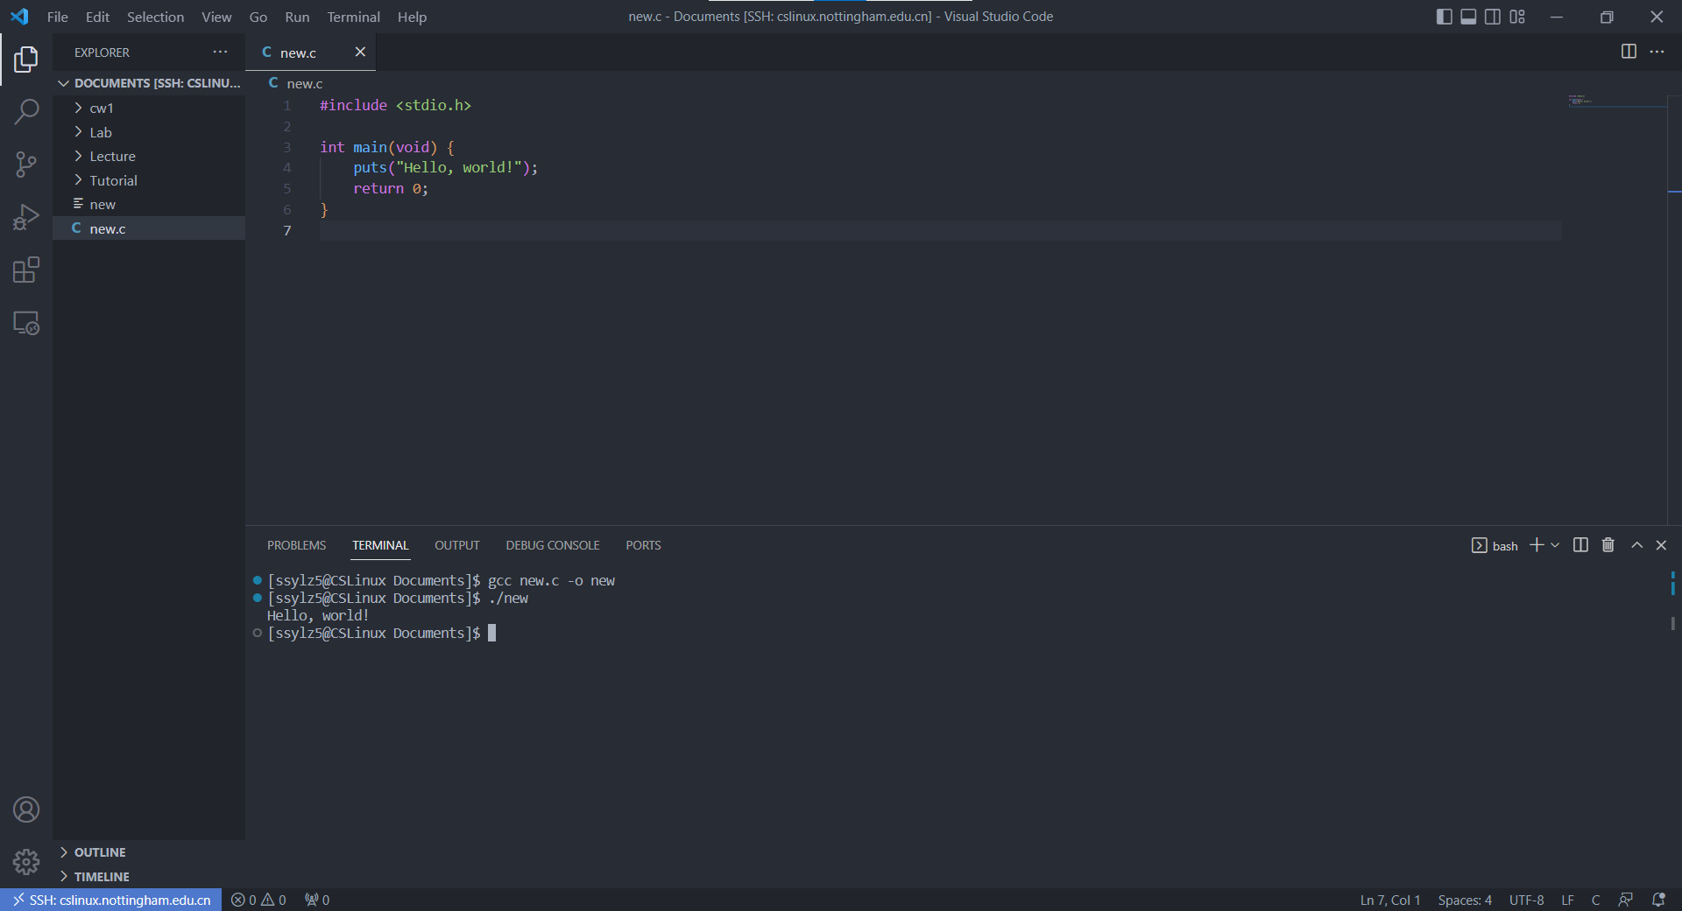Maximize panel size with the up chevron

tap(1636, 545)
